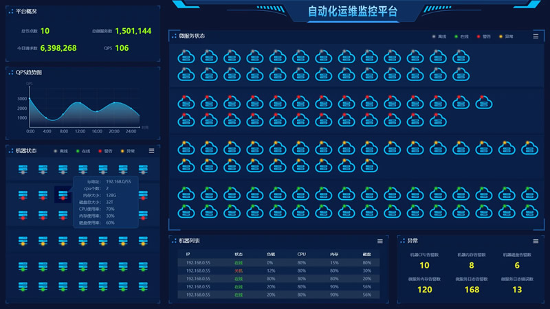Toggle 离线 legend in 微服务状态 panel

tap(439, 36)
